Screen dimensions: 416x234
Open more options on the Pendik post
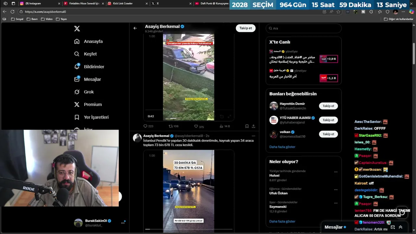[x=253, y=136]
